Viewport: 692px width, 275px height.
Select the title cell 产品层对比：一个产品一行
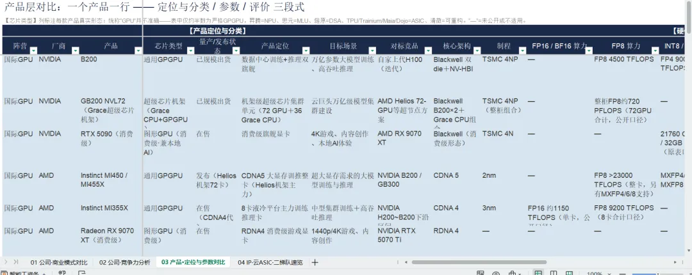154,7
